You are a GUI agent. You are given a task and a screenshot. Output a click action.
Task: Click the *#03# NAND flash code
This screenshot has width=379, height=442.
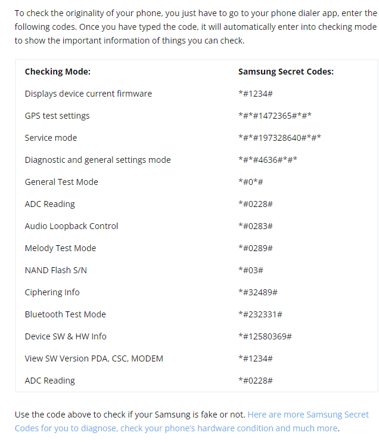[250, 270]
